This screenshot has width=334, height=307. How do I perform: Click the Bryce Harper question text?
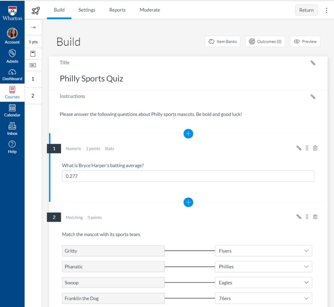click(x=103, y=165)
